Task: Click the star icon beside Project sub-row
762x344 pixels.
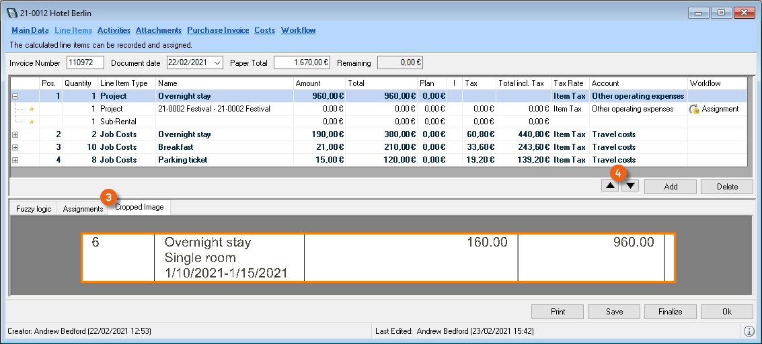Action: tap(31, 109)
